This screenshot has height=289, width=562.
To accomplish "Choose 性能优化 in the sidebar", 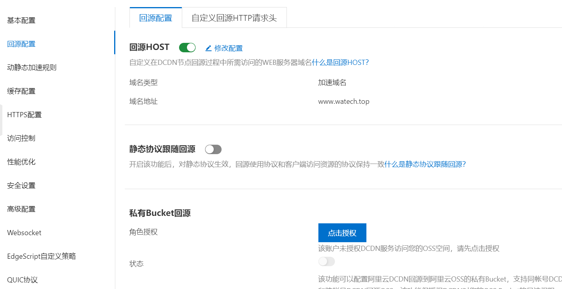I will tap(21, 162).
